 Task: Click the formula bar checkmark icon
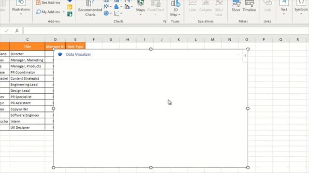point(6,31)
